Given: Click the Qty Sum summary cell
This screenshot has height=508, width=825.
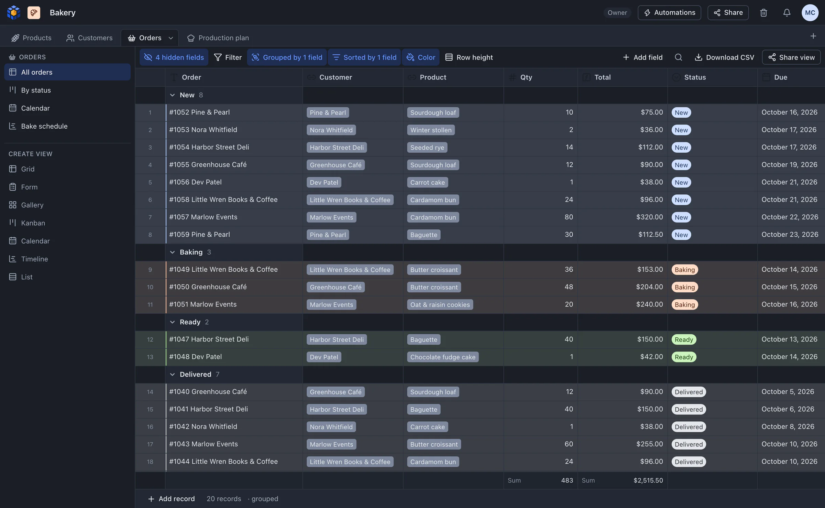Looking at the screenshot, I should click(540, 480).
